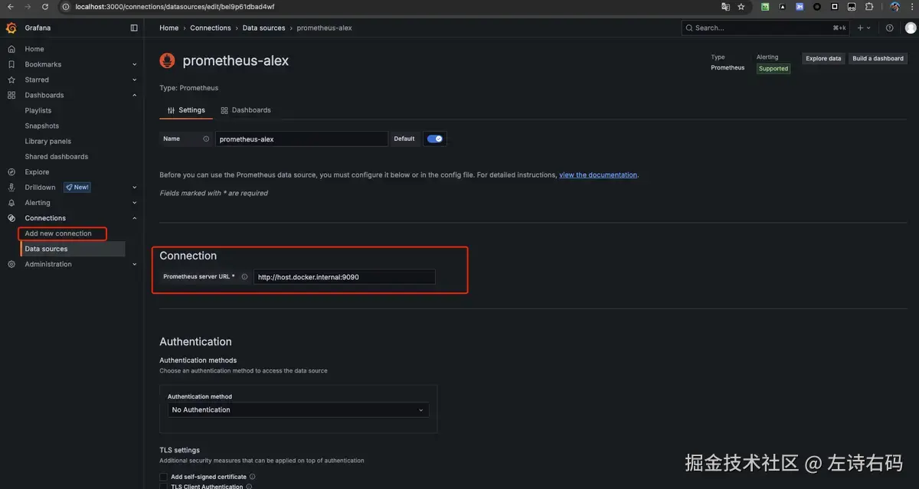Click the Starred star icon in sidebar
The image size is (919, 489).
(11, 80)
